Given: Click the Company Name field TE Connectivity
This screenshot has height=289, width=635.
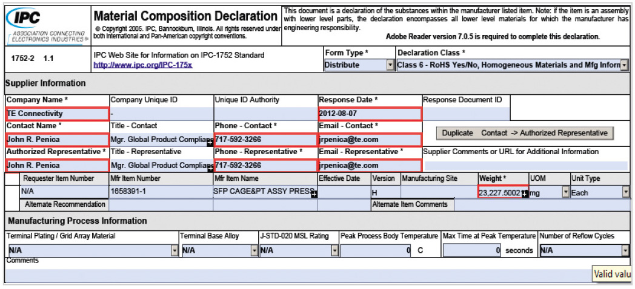Looking at the screenshot, I should point(57,114).
